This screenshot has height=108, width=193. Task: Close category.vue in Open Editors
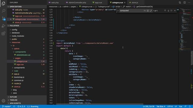(x=11, y=19)
